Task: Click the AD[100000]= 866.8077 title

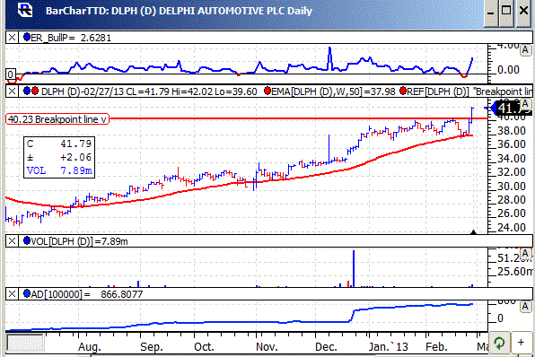Action: click(87, 294)
